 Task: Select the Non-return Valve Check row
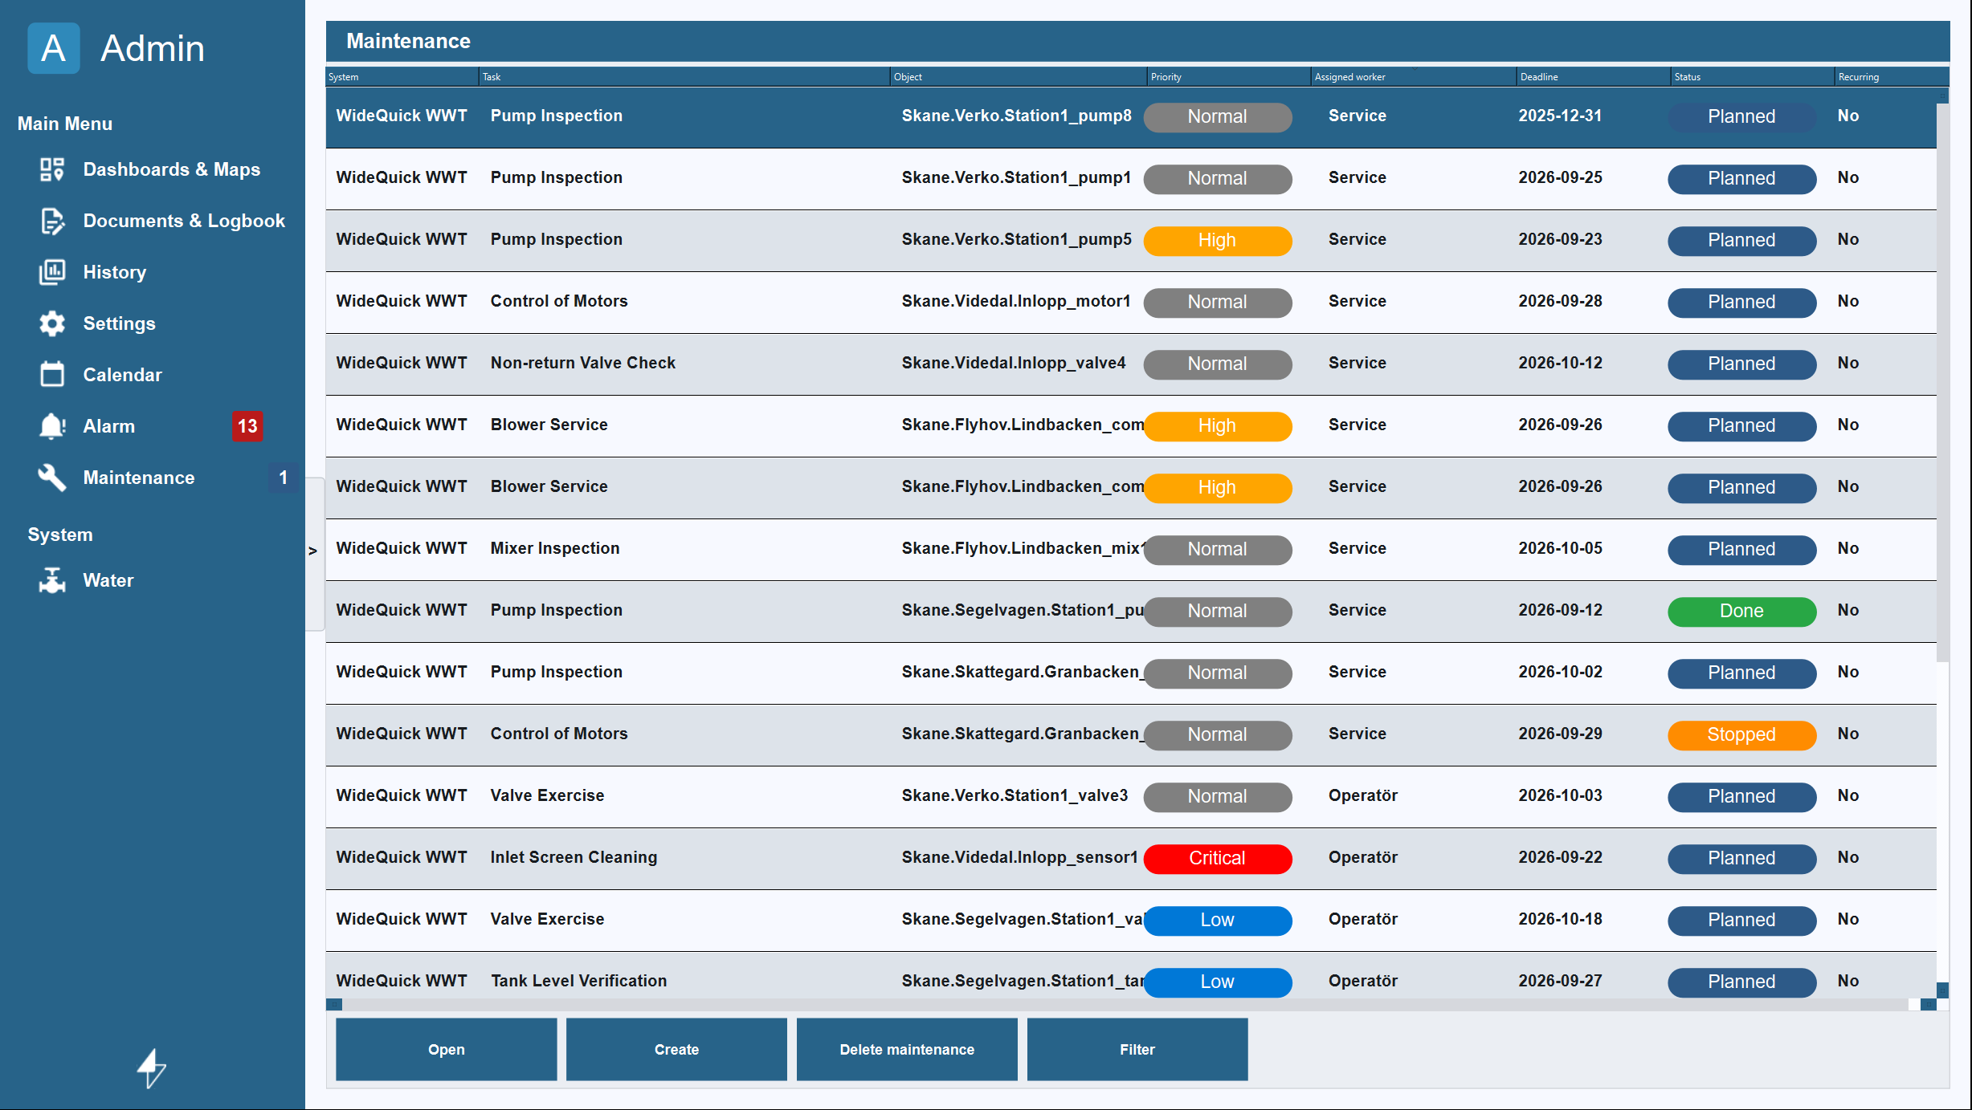point(1131,364)
